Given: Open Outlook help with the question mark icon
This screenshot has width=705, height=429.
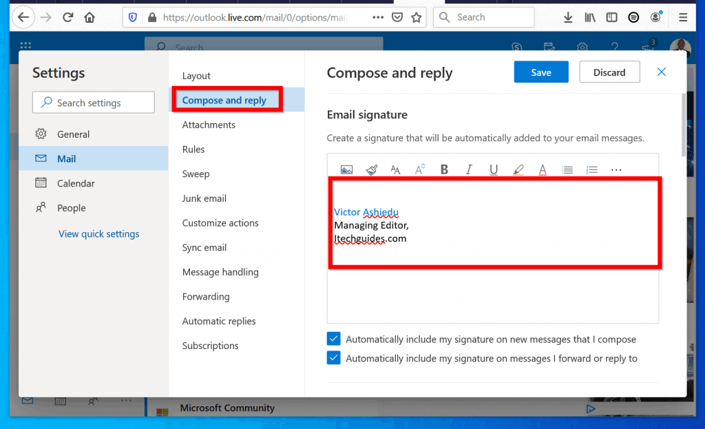Looking at the screenshot, I should pyautogui.click(x=615, y=47).
